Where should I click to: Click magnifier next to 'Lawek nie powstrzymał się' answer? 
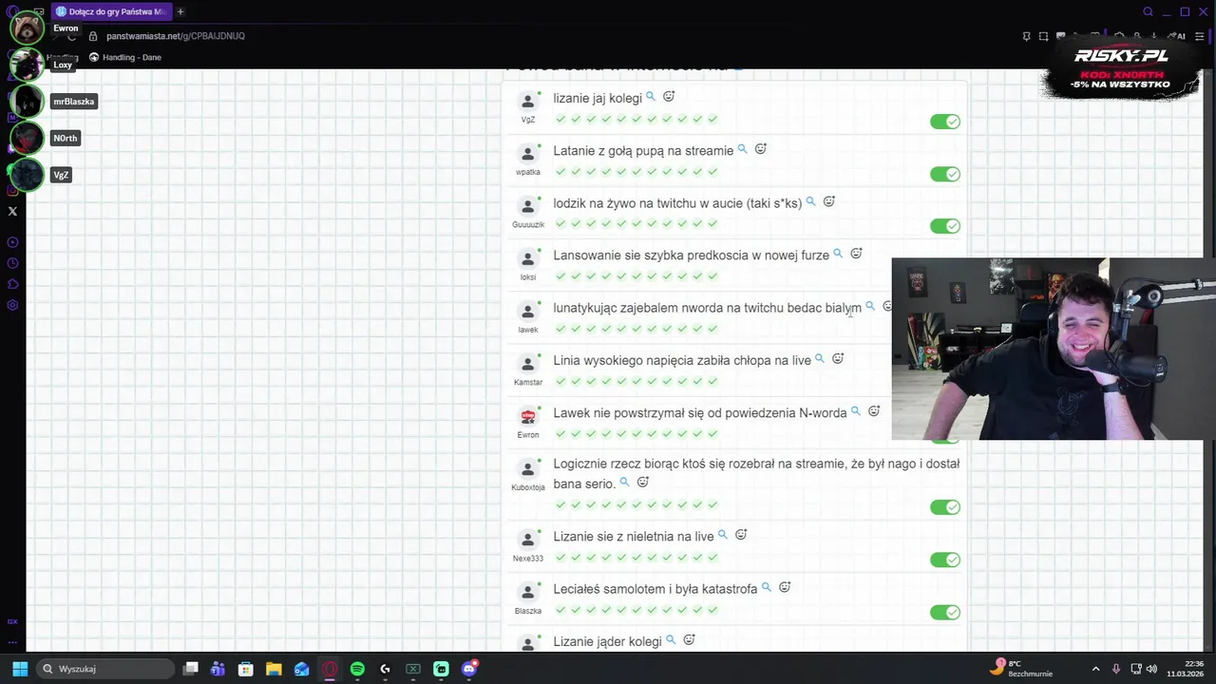pos(856,411)
